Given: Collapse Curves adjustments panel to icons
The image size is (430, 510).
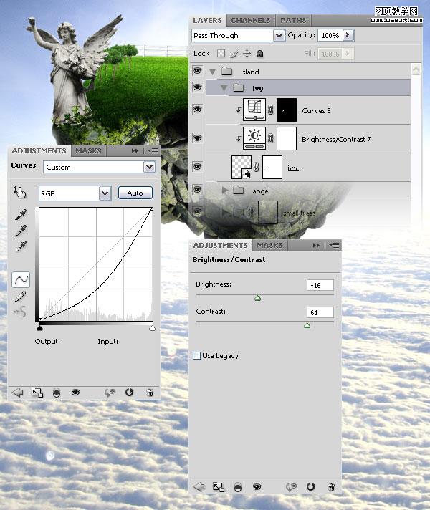Looking at the screenshot, I should [135, 150].
